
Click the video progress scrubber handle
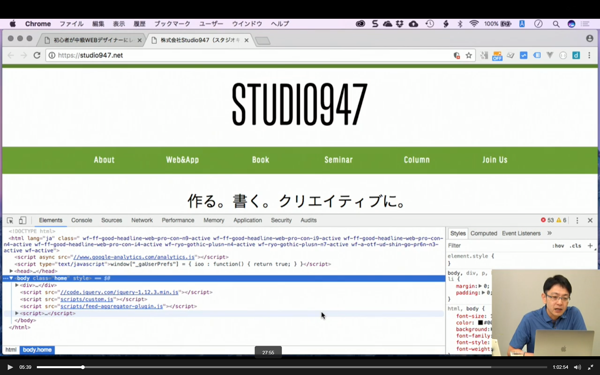pyautogui.click(x=82, y=367)
